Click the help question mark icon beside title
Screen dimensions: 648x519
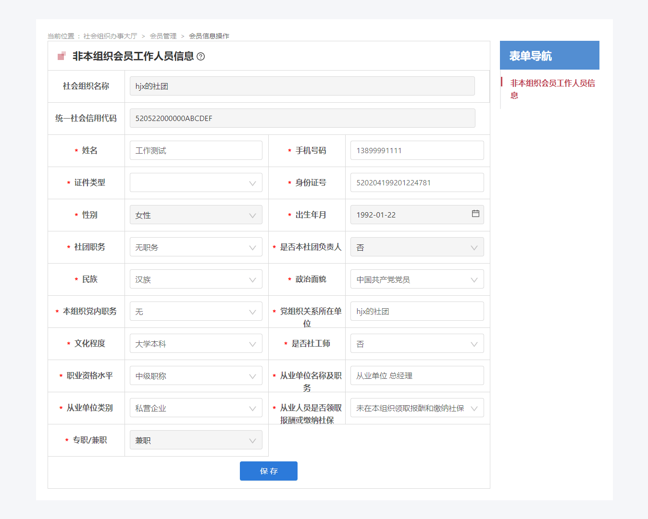[x=201, y=57]
